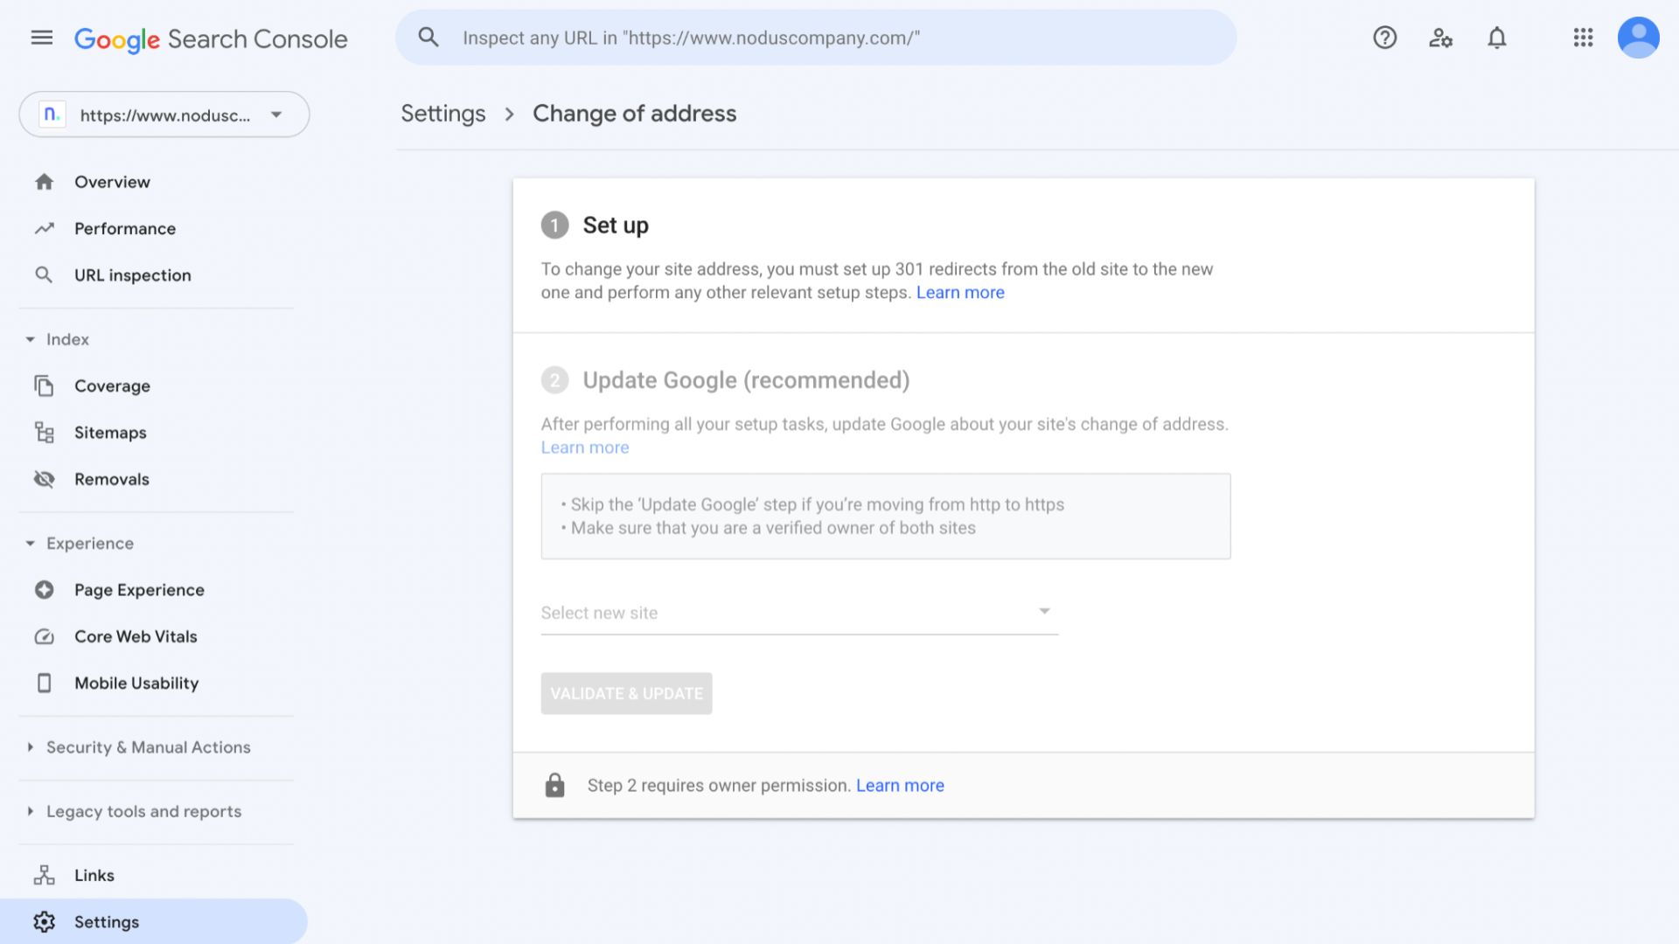Click 'Change of address' breadcrumb title
Screen dimensions: 1679x944
634,114
